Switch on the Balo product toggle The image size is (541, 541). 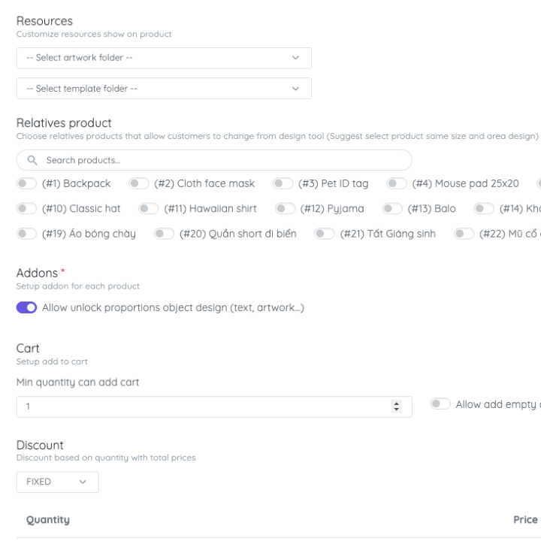point(392,208)
